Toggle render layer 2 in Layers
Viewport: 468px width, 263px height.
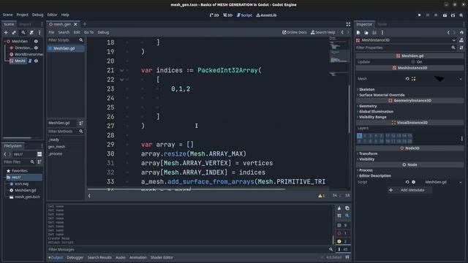365,136
